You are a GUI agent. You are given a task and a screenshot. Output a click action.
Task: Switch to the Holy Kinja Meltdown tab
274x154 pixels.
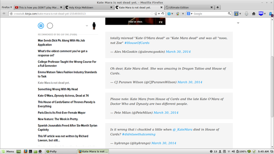(89, 7)
